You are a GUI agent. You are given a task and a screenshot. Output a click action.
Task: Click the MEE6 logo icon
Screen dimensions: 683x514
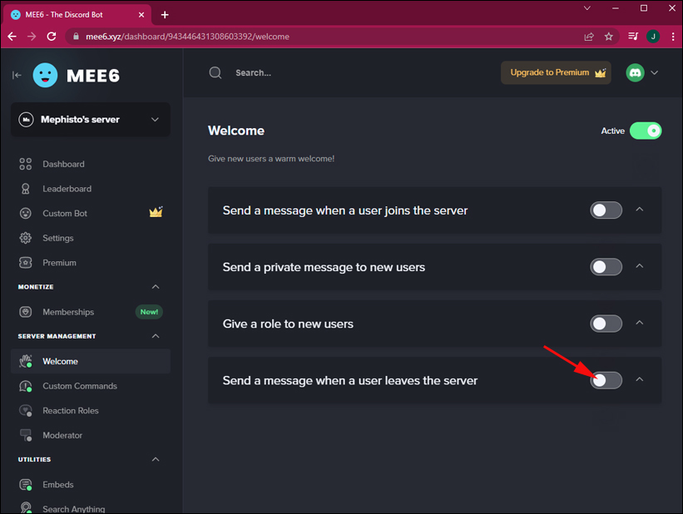[46, 75]
